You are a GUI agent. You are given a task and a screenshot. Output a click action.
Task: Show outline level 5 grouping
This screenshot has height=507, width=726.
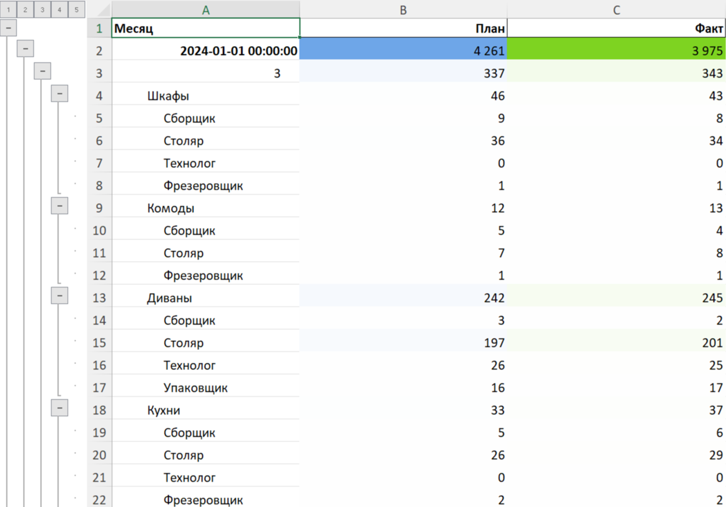pyautogui.click(x=77, y=9)
